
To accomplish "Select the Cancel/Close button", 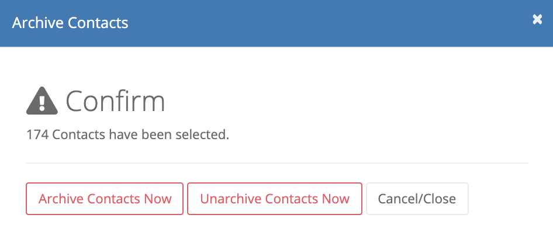I will tap(417, 199).
